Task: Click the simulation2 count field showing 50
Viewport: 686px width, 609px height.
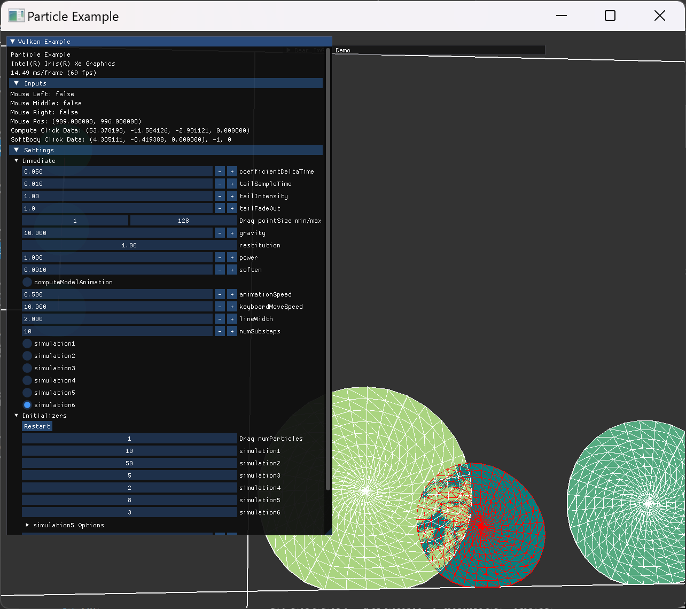Action: click(x=129, y=463)
